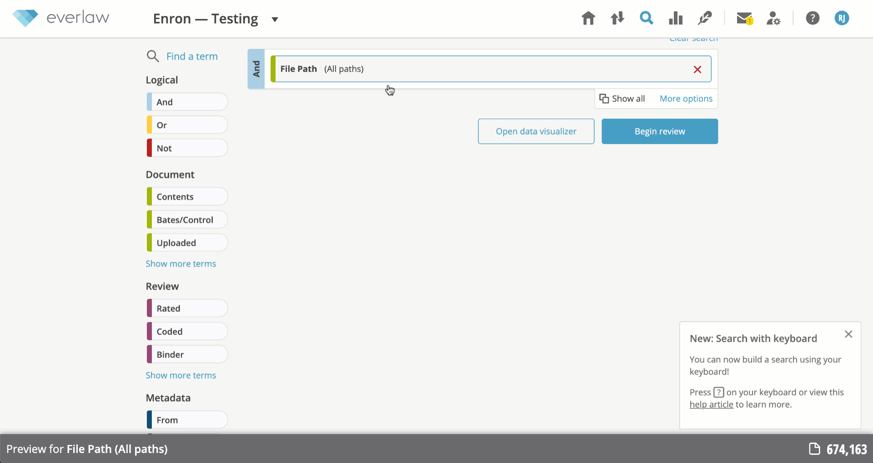Click Find a term search field

tap(192, 56)
